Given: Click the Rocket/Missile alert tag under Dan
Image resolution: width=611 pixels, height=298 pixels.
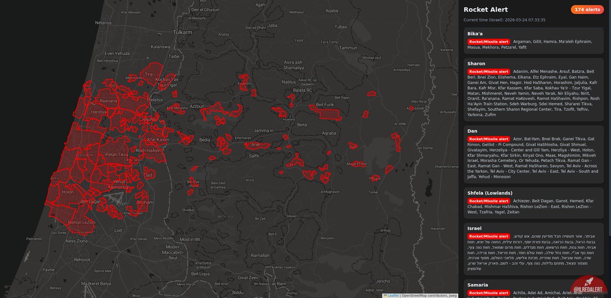Looking at the screenshot, I should click(x=488, y=139).
